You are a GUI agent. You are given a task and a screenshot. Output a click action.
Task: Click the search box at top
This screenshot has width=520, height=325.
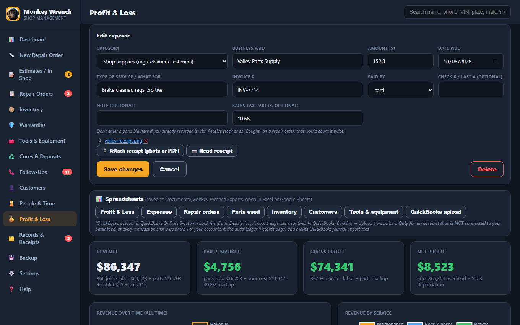pos(457,12)
